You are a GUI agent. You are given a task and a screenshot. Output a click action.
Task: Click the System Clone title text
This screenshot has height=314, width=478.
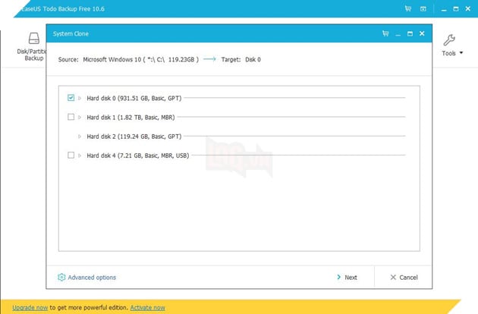coord(71,34)
